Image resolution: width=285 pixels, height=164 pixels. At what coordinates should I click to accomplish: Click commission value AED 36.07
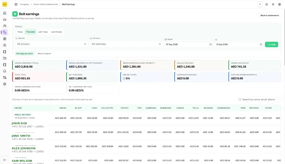[225, 118]
